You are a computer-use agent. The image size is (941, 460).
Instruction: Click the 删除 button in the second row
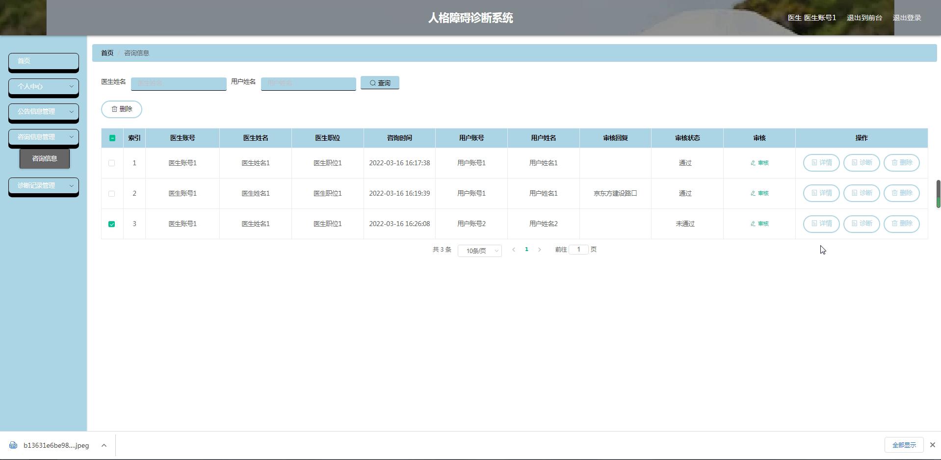point(902,193)
